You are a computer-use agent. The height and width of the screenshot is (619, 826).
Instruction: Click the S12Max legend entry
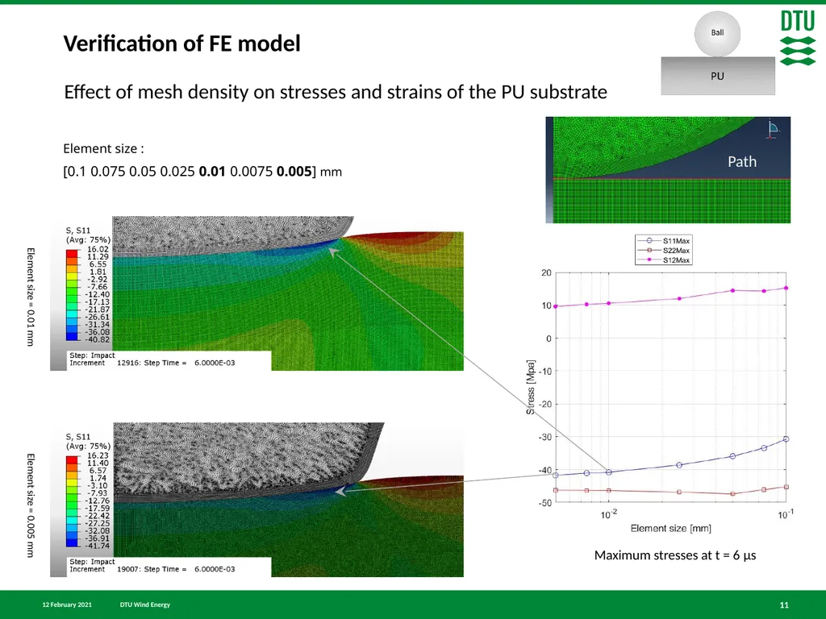click(664, 260)
